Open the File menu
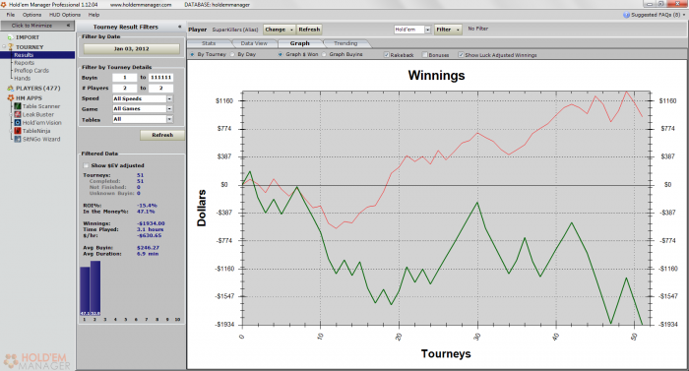The width and height of the screenshot is (689, 371). pyautogui.click(x=11, y=15)
